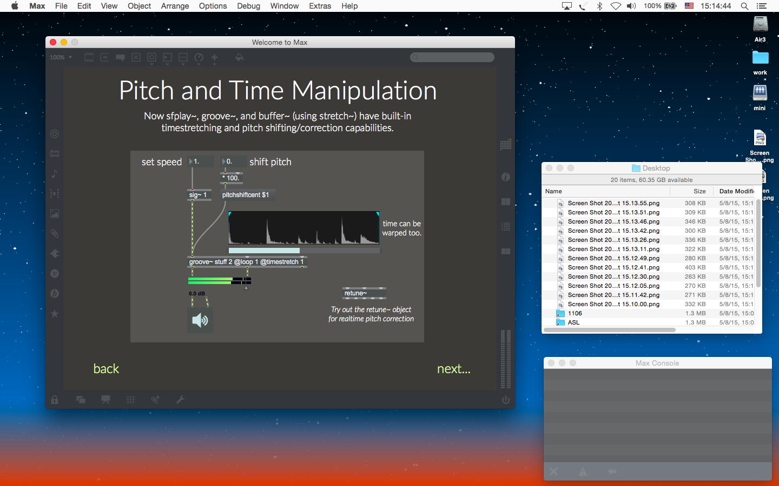
Task: Click the next... link
Action: [453, 369]
